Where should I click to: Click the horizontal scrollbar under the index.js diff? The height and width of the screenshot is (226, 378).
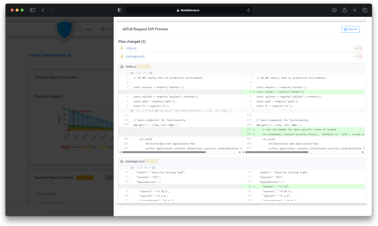click(x=163, y=152)
